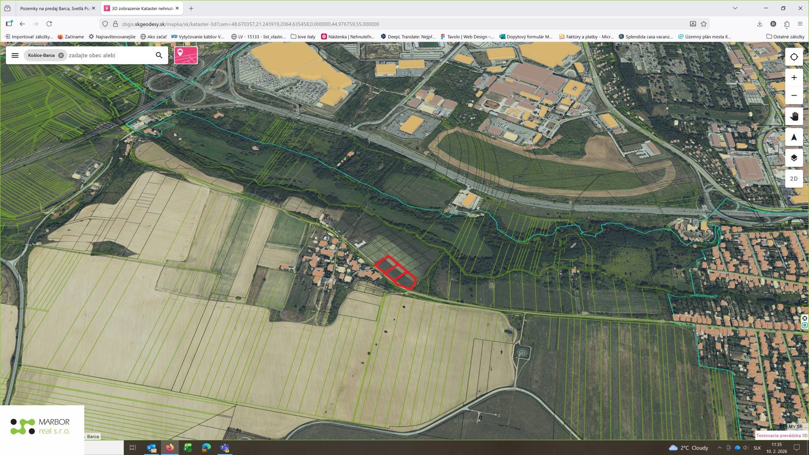This screenshot has height=455, width=809.
Task: Center map with the locate-me crosshair button
Action: (x=794, y=57)
